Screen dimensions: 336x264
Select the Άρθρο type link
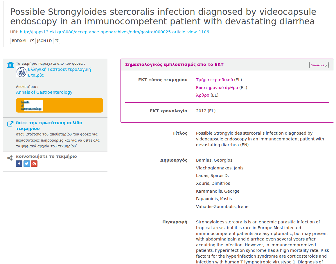[202, 95]
